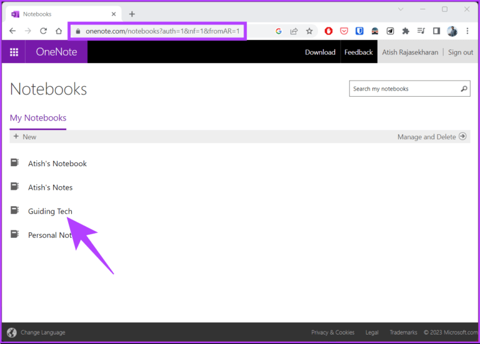Go forward in browser
Viewport: 480px width, 344px height.
pyautogui.click(x=28, y=31)
